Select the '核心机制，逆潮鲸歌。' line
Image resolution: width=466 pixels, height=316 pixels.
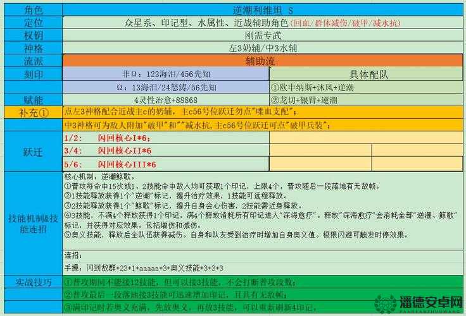[100, 177]
